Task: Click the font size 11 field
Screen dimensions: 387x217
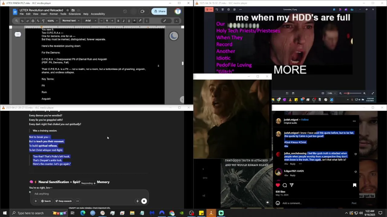Action: [107, 21]
